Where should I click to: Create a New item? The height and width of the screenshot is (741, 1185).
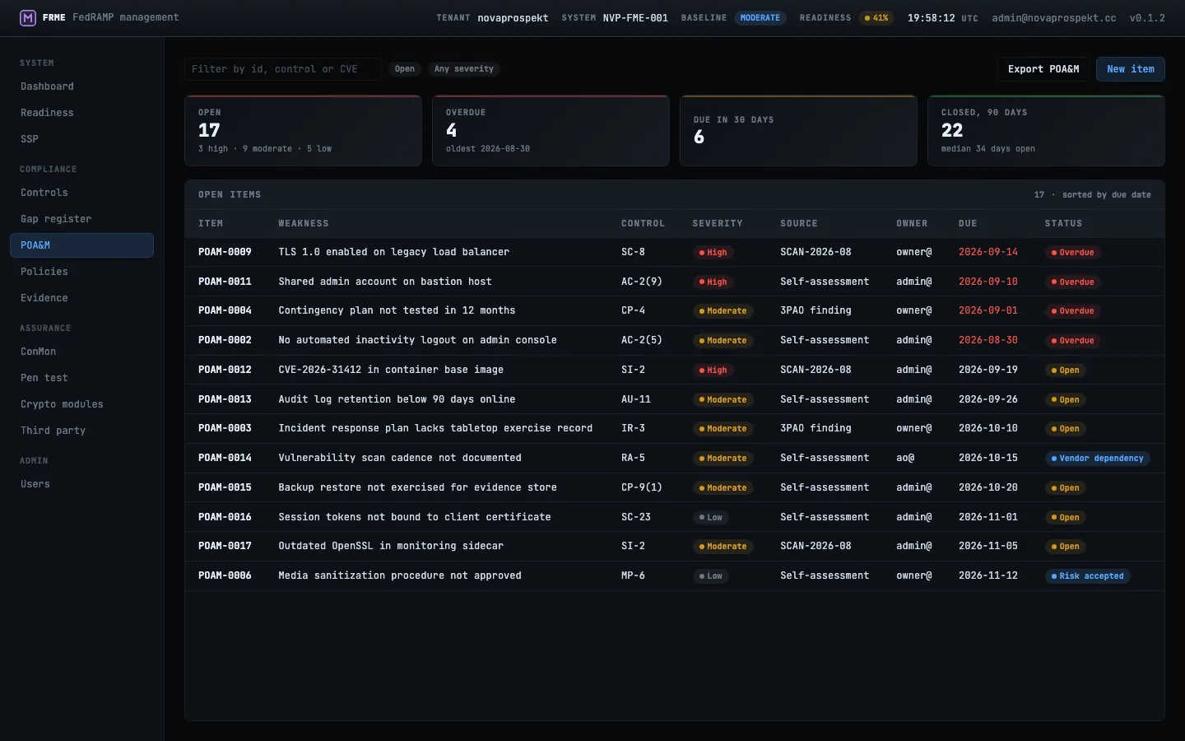pos(1131,69)
